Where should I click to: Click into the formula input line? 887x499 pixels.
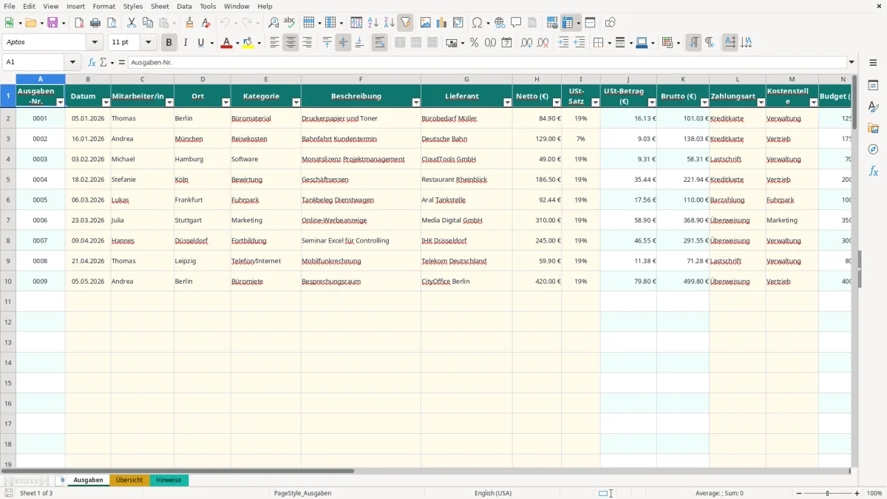(x=486, y=63)
